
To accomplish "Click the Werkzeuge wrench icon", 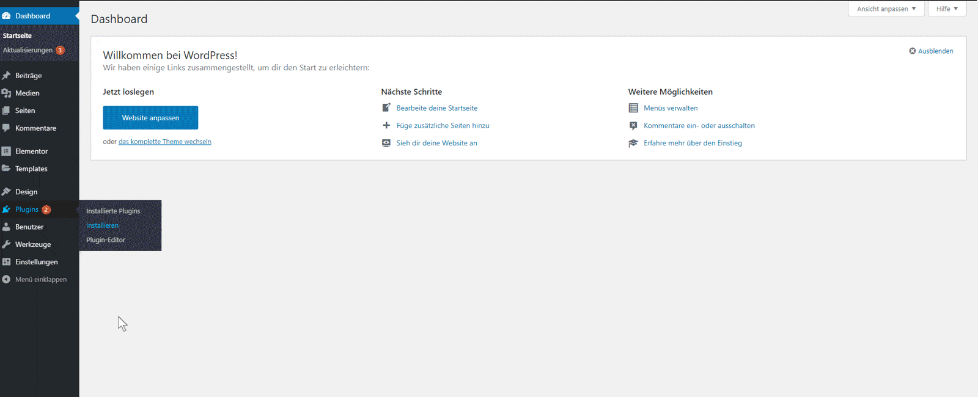I will click(6, 244).
